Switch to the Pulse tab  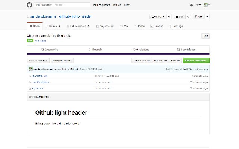point(139,26)
